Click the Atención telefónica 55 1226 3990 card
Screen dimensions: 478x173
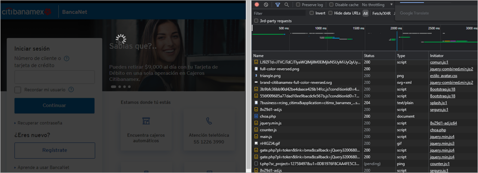coord(209,130)
